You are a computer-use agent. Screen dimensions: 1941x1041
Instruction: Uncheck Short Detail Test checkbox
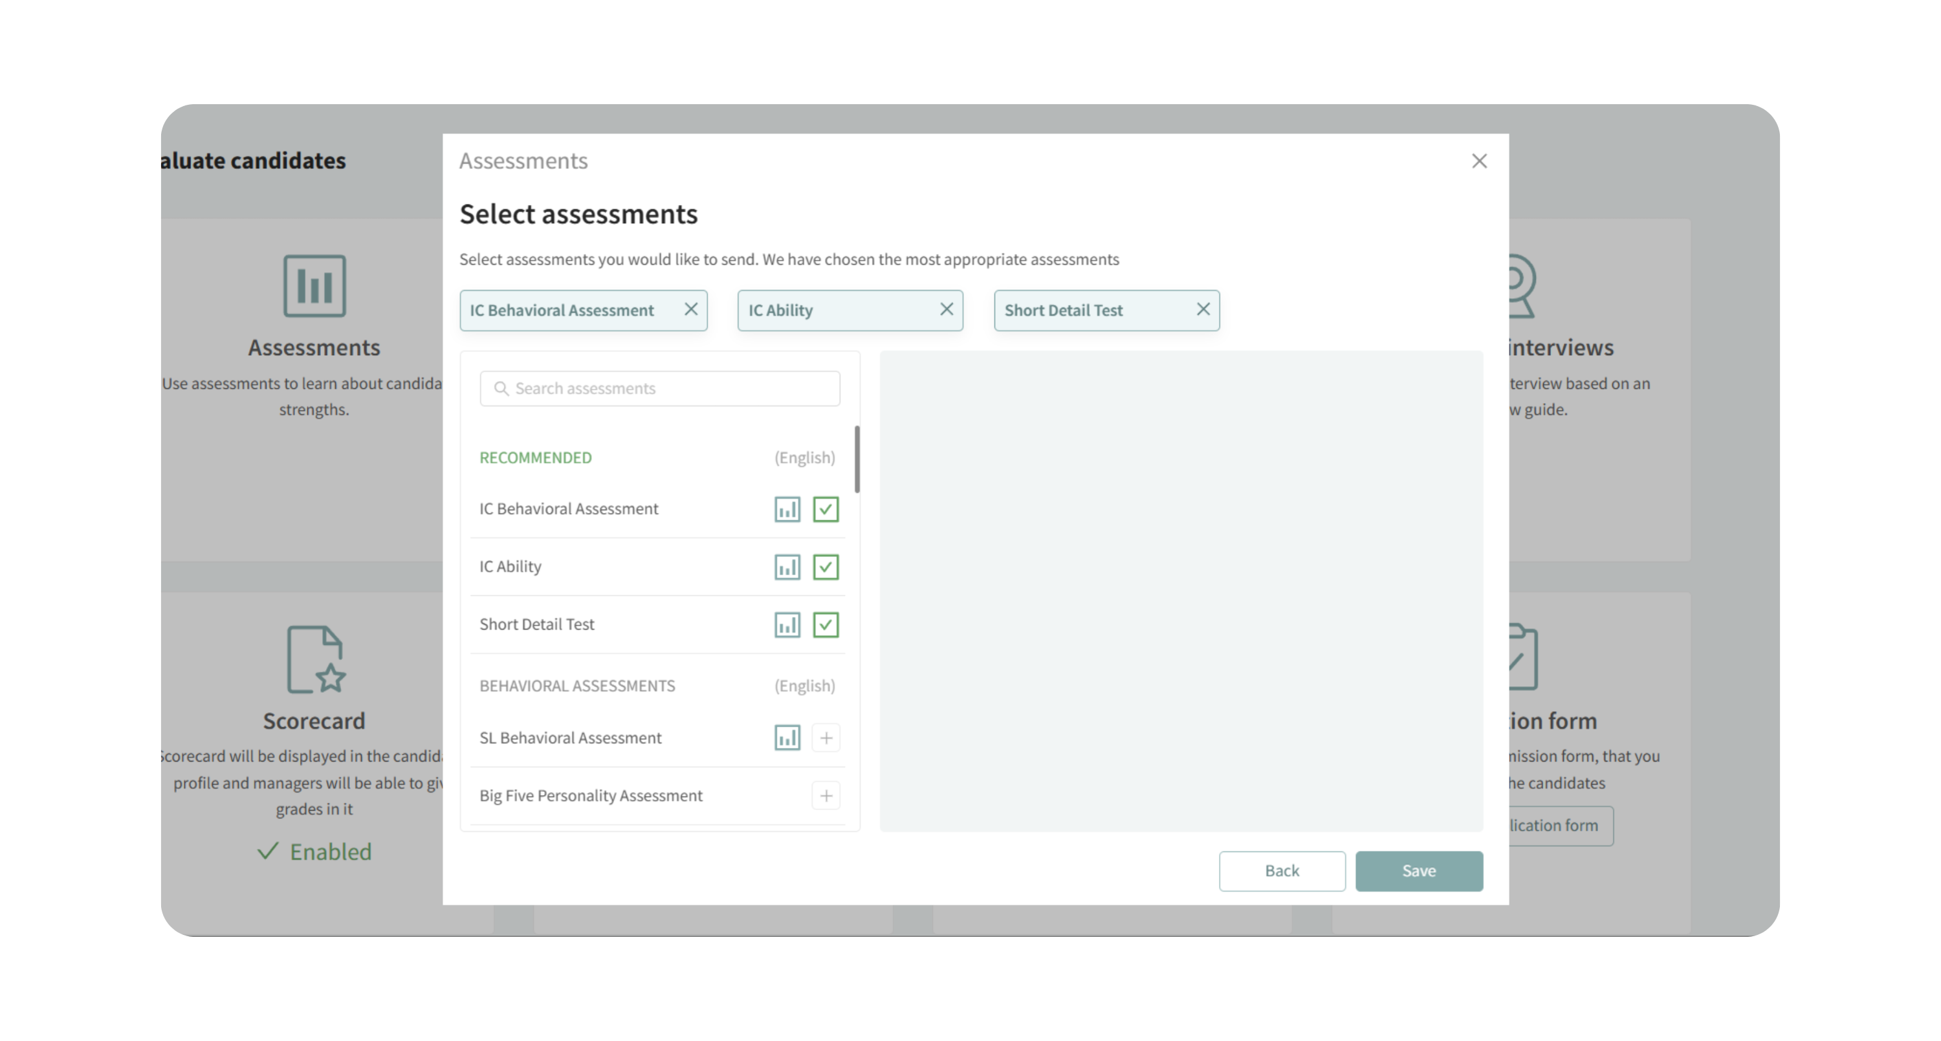click(826, 624)
